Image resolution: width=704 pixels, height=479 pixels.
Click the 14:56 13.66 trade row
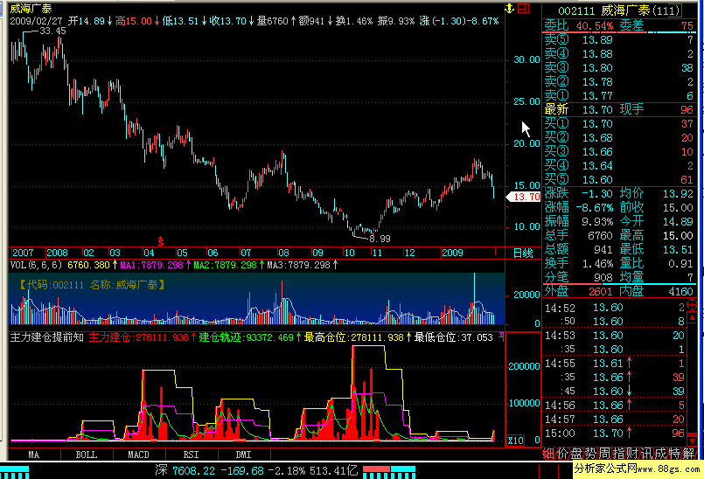[x=615, y=406]
